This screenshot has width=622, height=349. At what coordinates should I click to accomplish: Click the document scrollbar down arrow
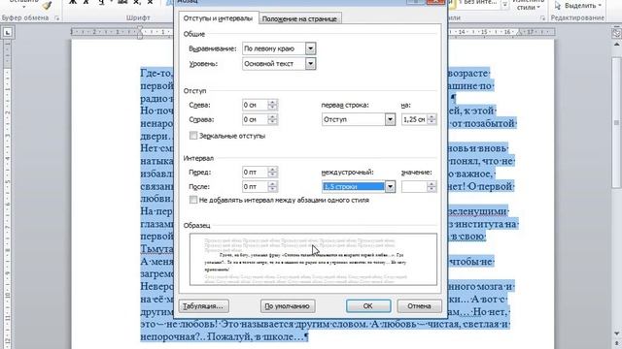(617, 333)
